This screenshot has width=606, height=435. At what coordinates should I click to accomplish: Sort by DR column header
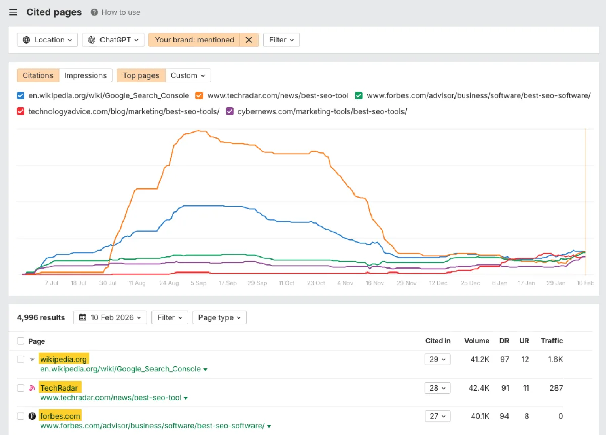[504, 341]
